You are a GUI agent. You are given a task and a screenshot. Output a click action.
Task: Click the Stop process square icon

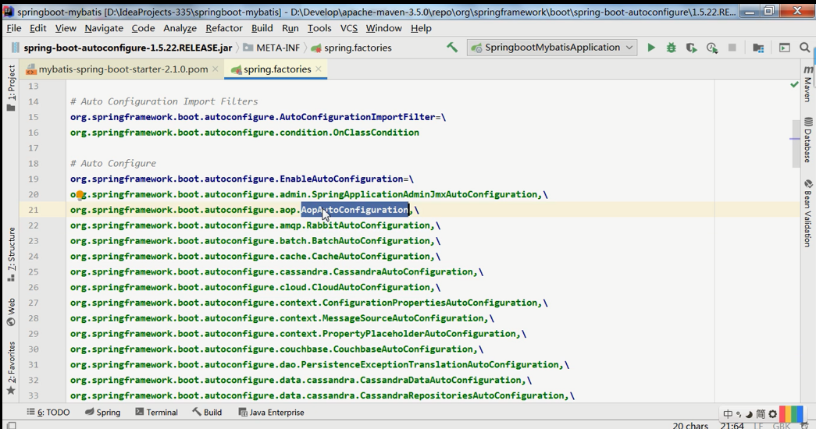(x=732, y=48)
